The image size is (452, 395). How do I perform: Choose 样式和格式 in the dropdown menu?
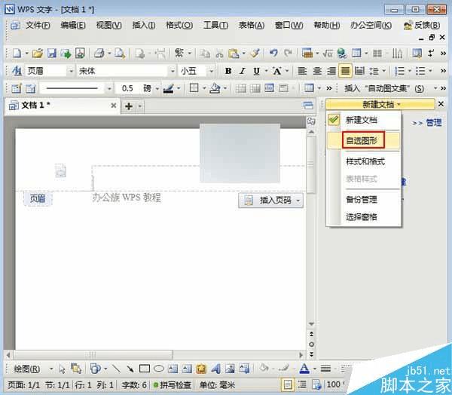pyautogui.click(x=365, y=161)
